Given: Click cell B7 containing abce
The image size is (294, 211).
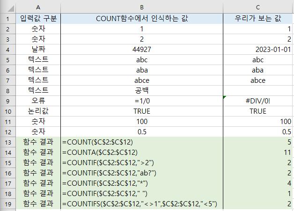Looking at the screenshot, I should (x=142, y=80).
